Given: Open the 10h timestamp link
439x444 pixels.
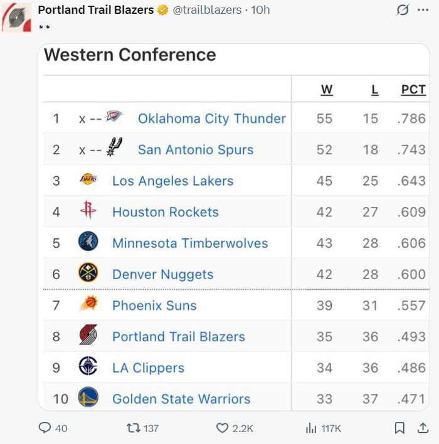Looking at the screenshot, I should (x=260, y=10).
